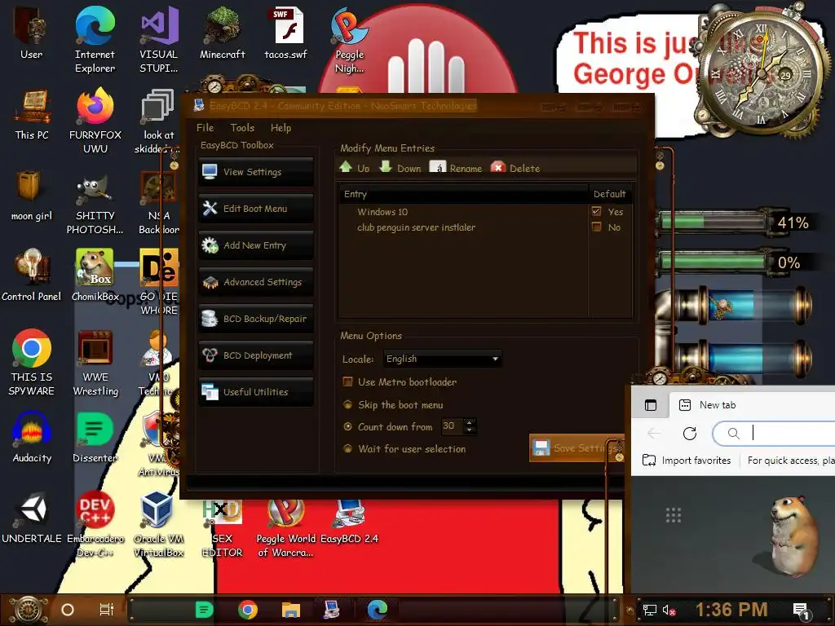Open the Audacity desktop icon
This screenshot has height=626, width=835.
(32, 437)
